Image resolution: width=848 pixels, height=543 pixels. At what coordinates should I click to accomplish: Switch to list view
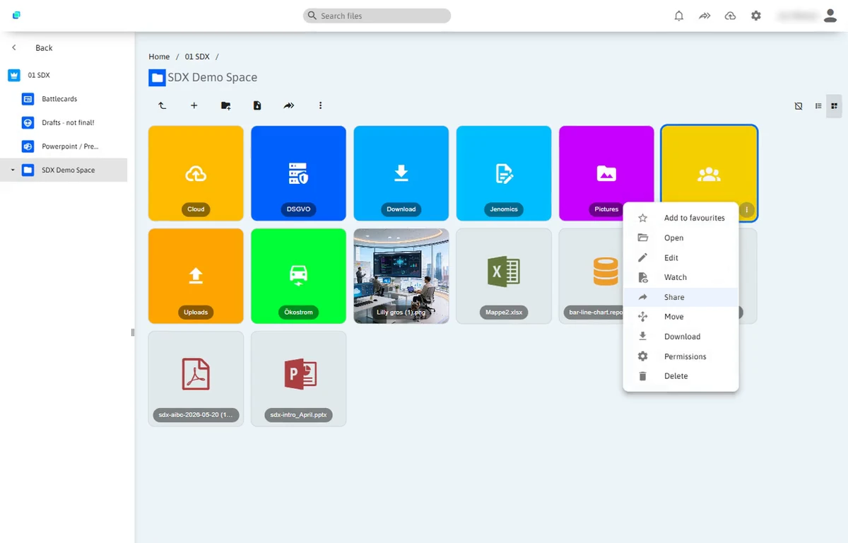point(818,106)
